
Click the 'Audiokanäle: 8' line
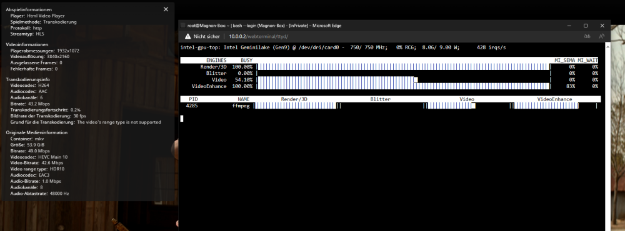[26, 187]
